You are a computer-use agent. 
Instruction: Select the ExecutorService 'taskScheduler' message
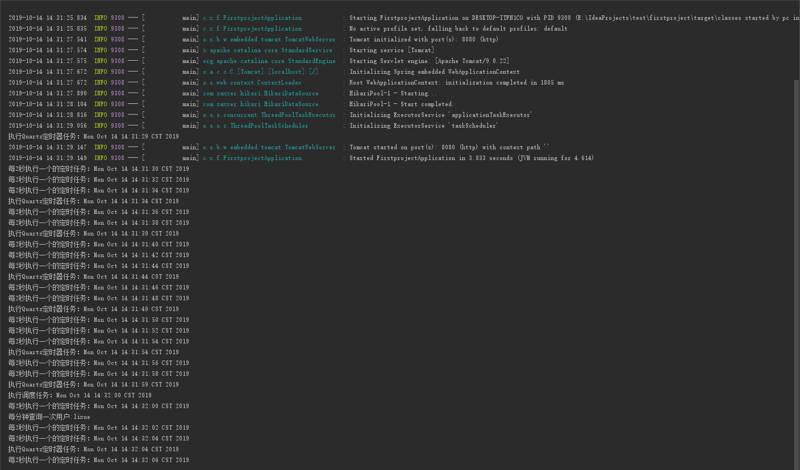[424, 126]
